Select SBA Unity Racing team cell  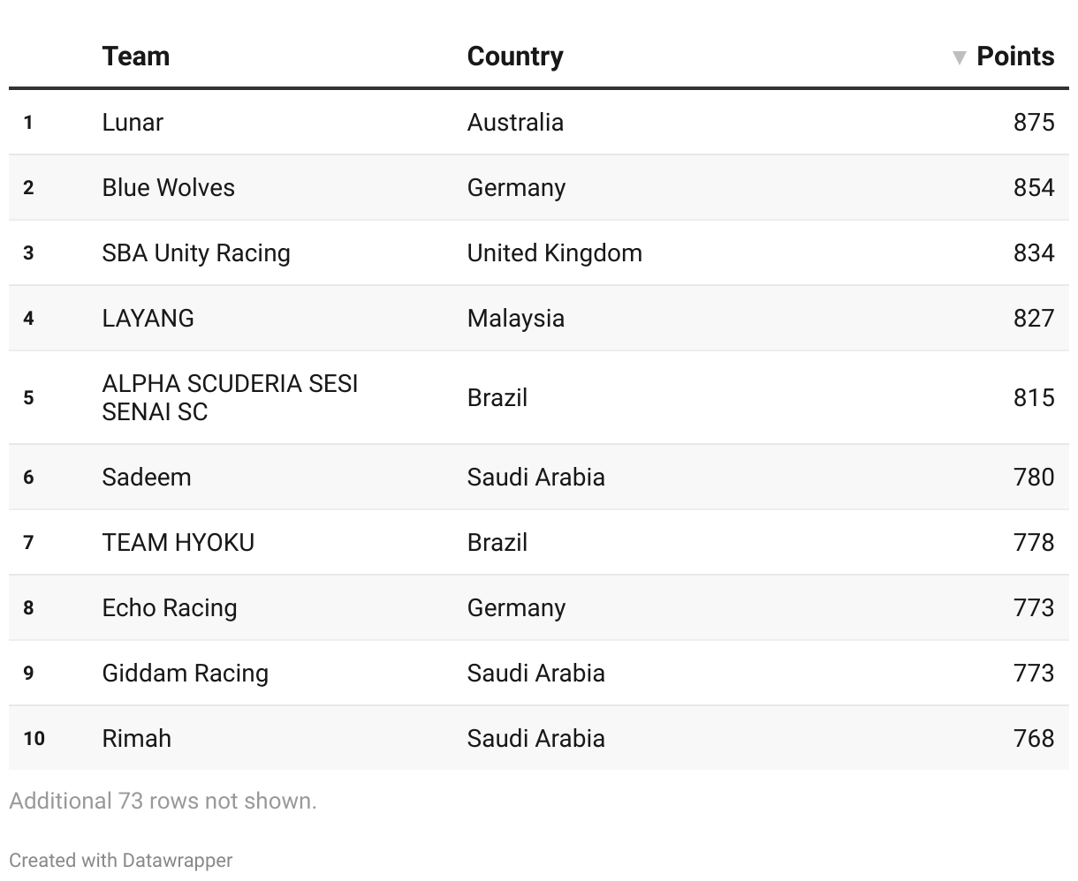click(x=195, y=252)
